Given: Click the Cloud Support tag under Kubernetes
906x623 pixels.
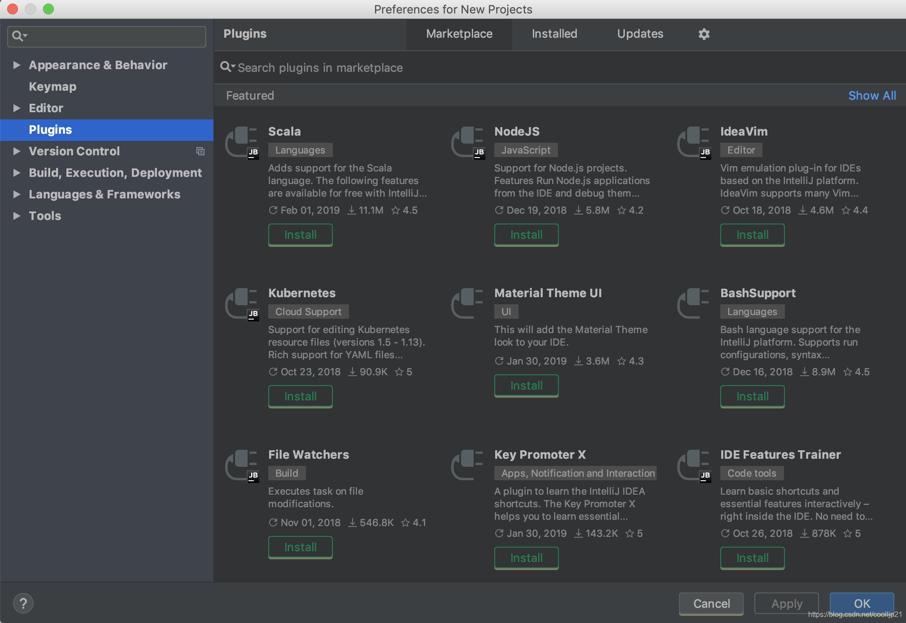Looking at the screenshot, I should point(308,311).
